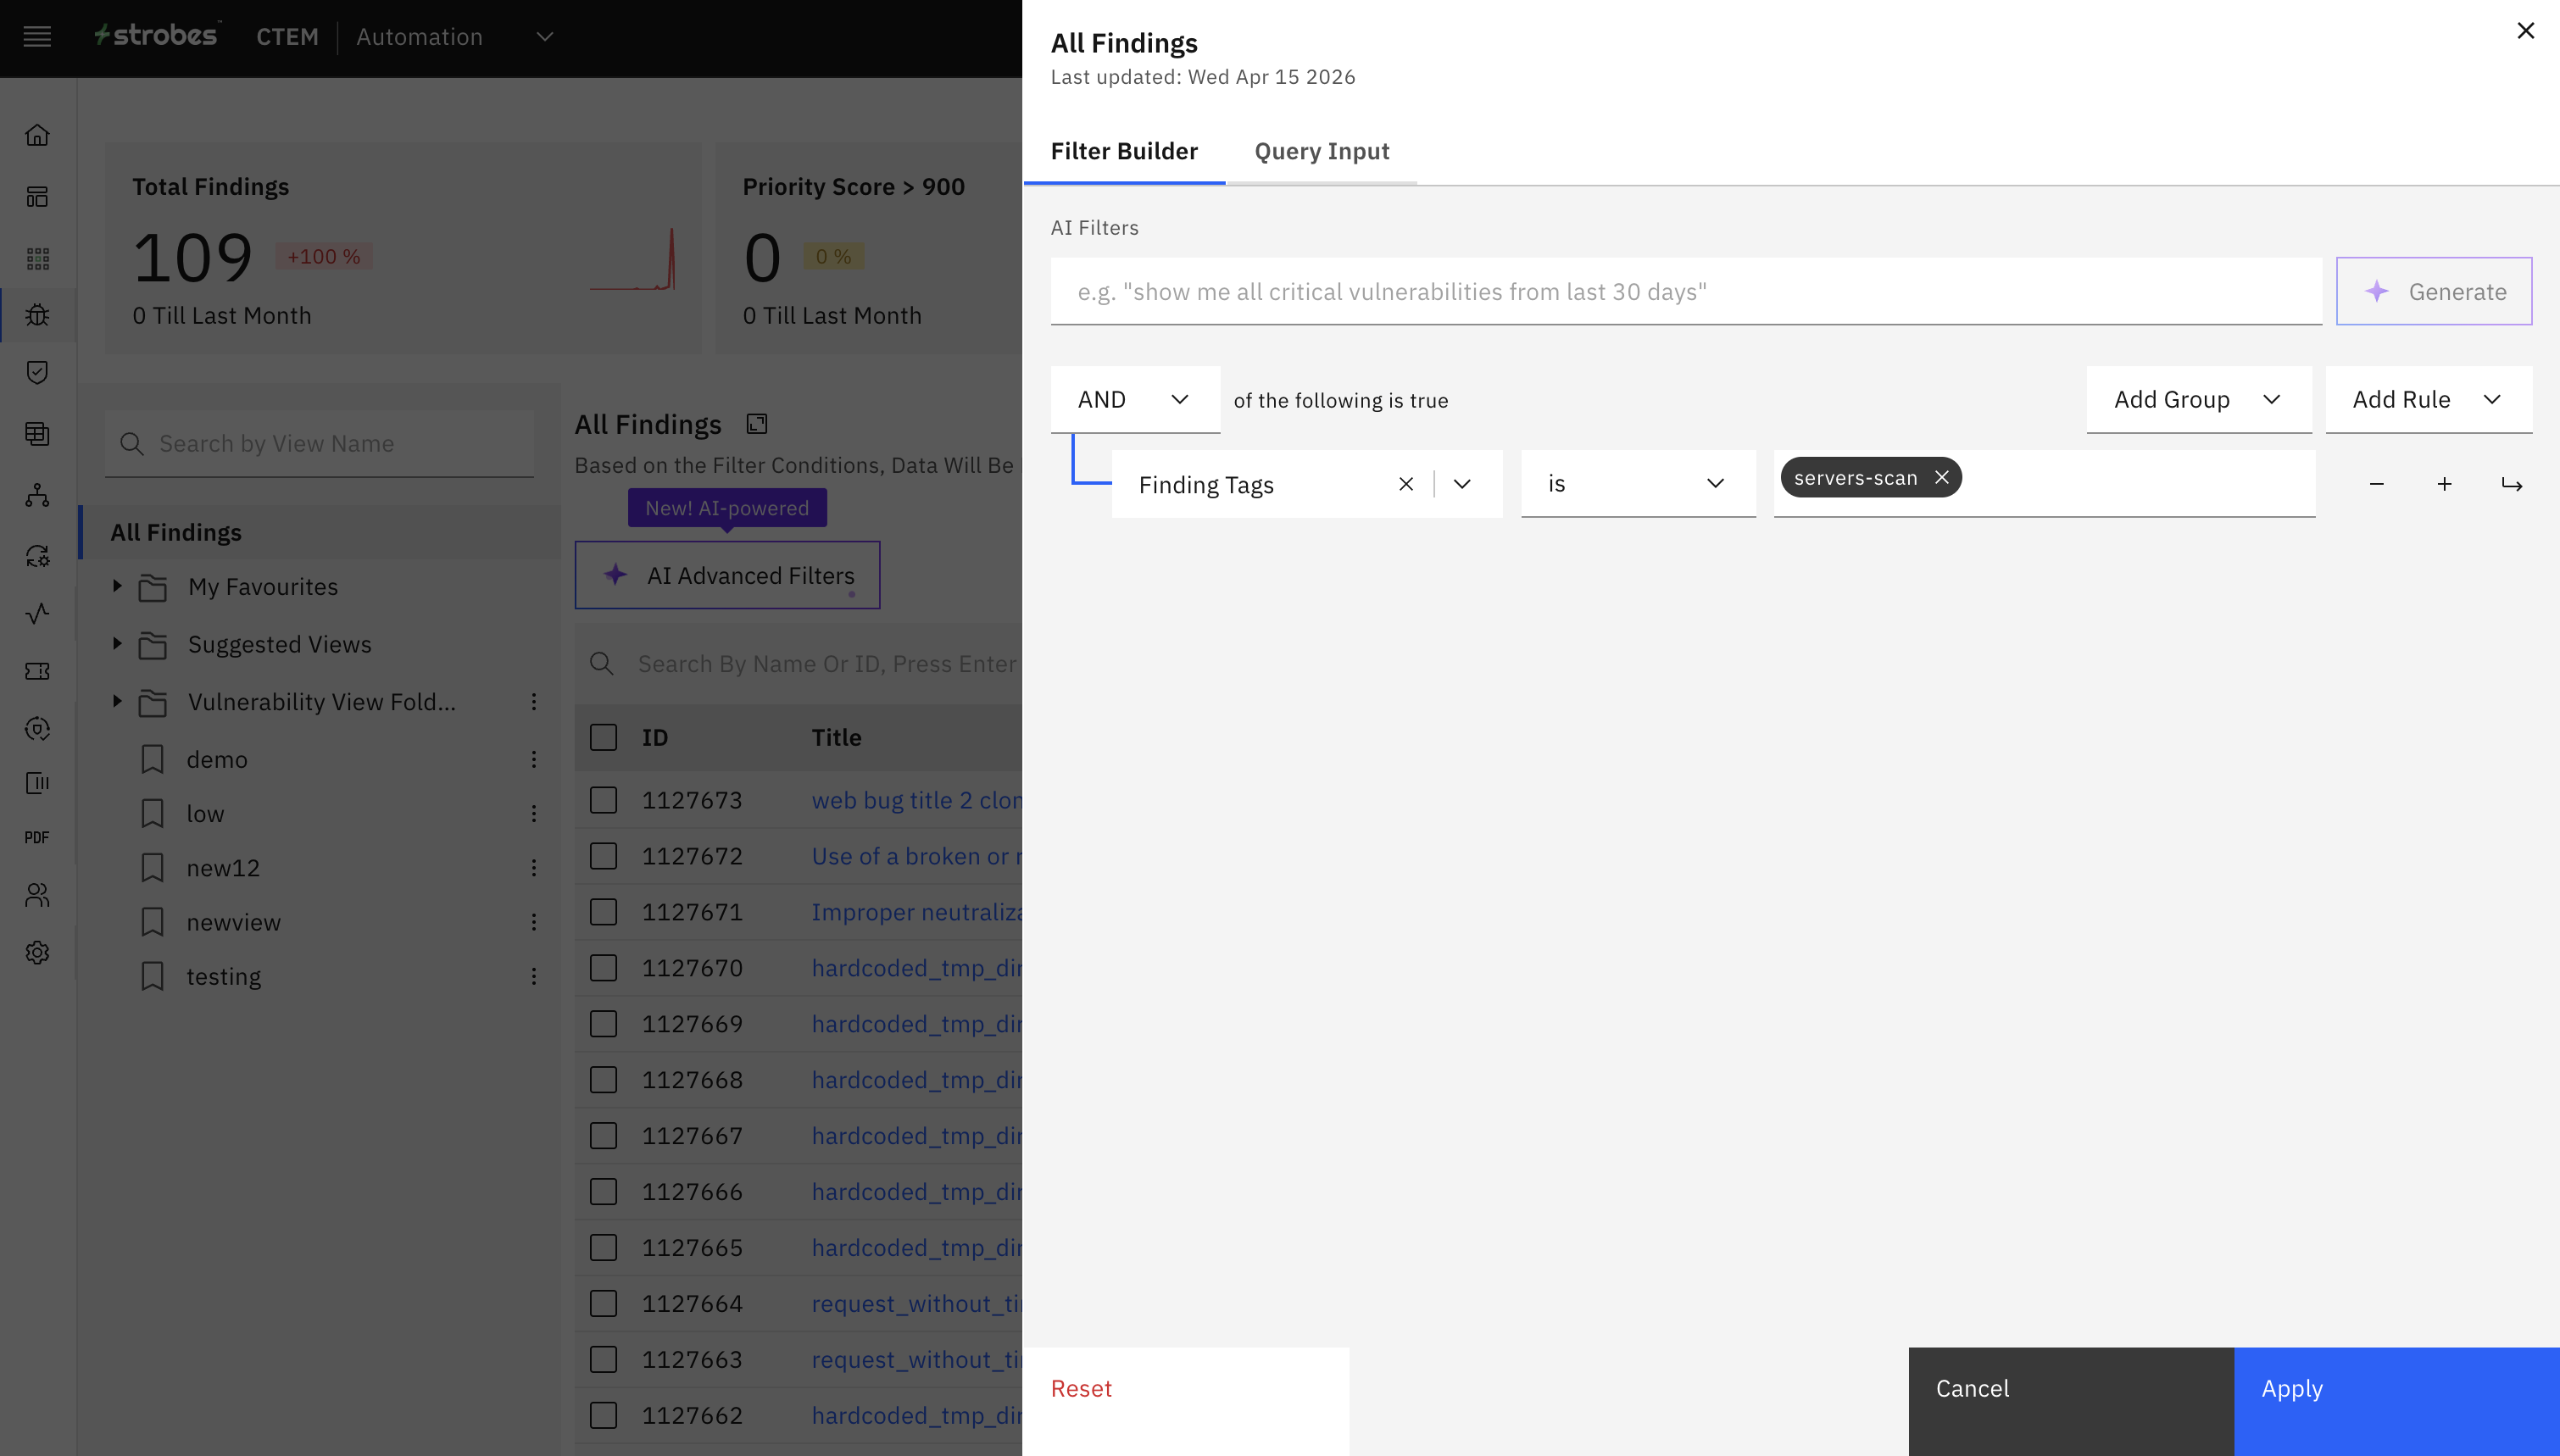The height and width of the screenshot is (1456, 2560).
Task: Expand the 'is' condition dropdown
Action: [x=1637, y=484]
